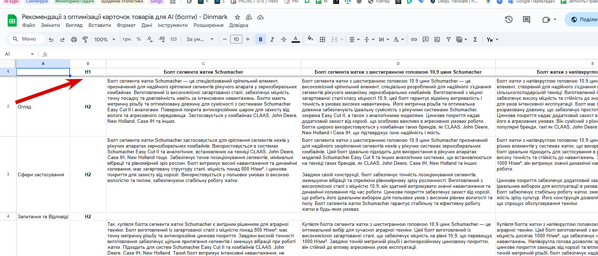The image size is (598, 256).
Task: Open the 123 number formats menu
Action: point(173,39)
